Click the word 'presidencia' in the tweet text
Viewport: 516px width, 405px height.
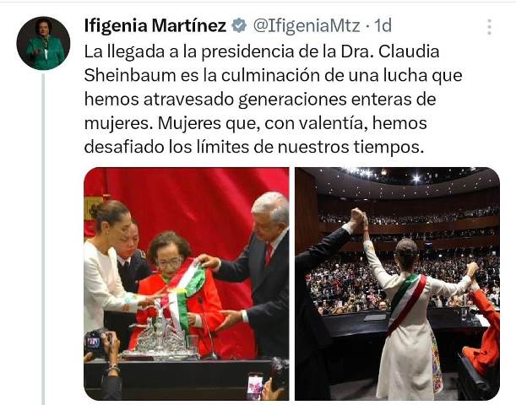247,51
